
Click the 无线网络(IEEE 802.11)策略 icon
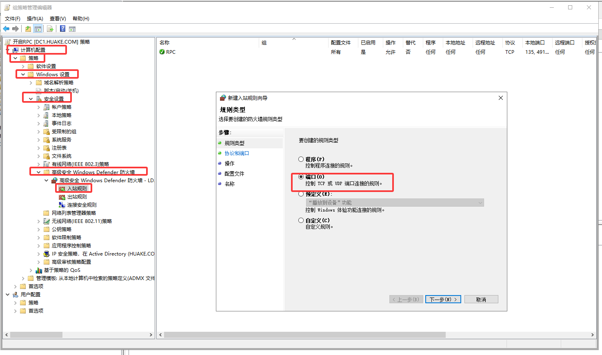(47, 221)
